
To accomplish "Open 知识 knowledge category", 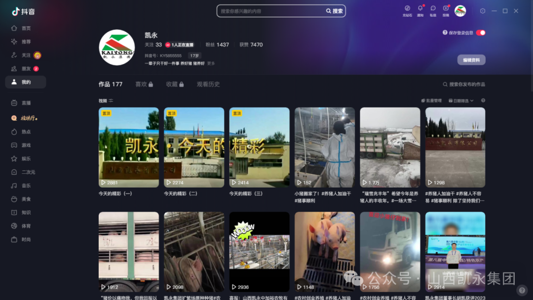I will click(x=21, y=212).
